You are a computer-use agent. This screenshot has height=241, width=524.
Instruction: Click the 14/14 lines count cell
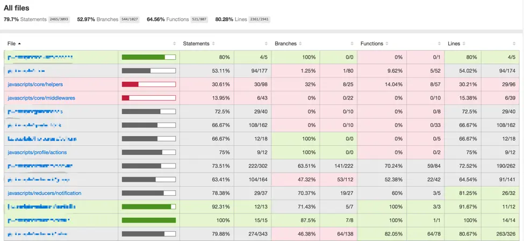click(x=500, y=220)
